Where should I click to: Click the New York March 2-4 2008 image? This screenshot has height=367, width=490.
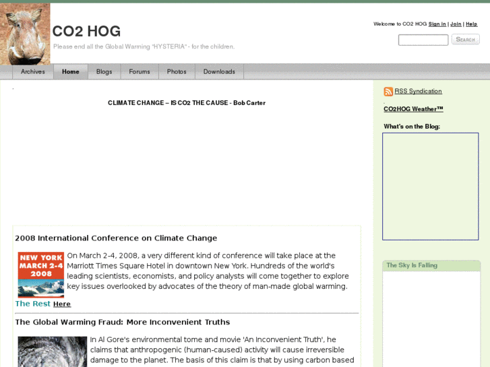tap(41, 275)
